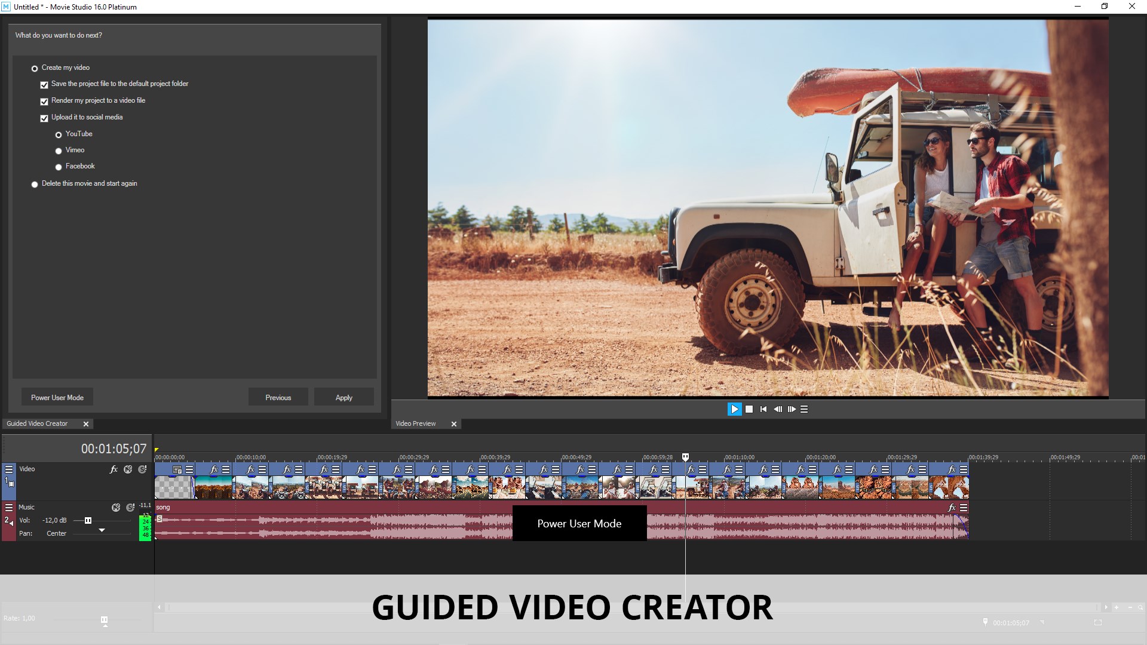Solo the Music track
The width and height of the screenshot is (1147, 645).
click(x=130, y=508)
